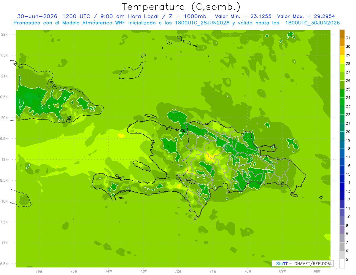Click the colorbar label "29"
This screenshot has width=356, height=275.
point(348,55)
